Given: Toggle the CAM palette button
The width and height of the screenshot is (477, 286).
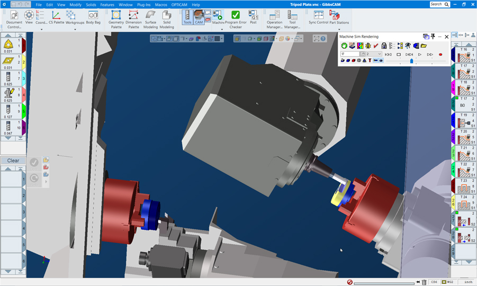Looking at the screenshot, I should [199, 17].
